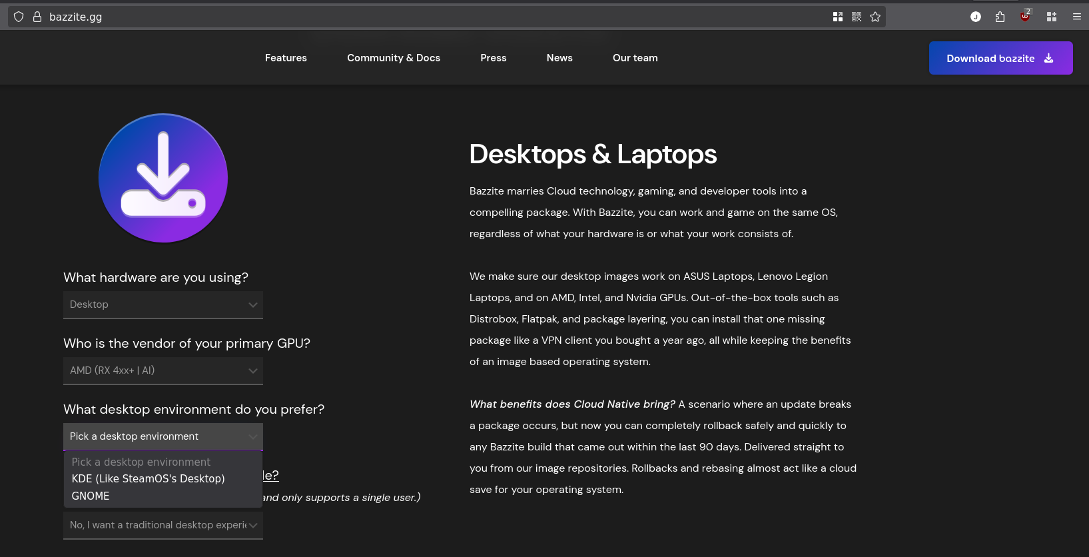Click the 'Desktops & Laptops' heading

(593, 155)
